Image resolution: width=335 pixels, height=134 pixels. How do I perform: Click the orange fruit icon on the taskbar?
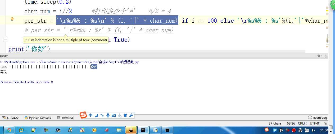tap(94, 130)
